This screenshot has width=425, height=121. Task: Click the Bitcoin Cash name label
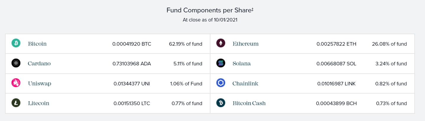click(249, 103)
